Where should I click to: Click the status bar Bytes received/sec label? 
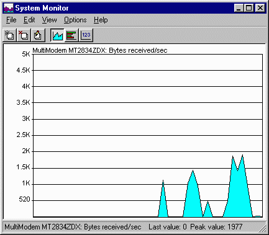pyautogui.click(x=112, y=227)
